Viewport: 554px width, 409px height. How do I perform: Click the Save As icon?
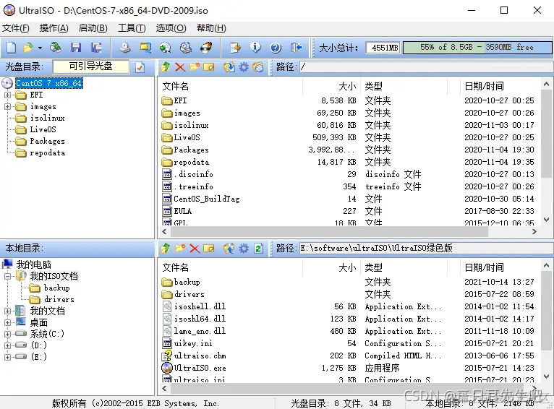[95, 48]
